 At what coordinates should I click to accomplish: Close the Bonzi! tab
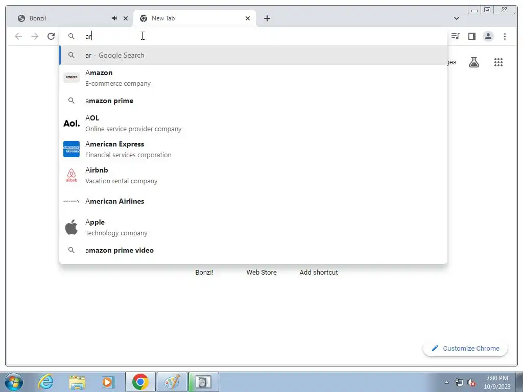tap(126, 18)
